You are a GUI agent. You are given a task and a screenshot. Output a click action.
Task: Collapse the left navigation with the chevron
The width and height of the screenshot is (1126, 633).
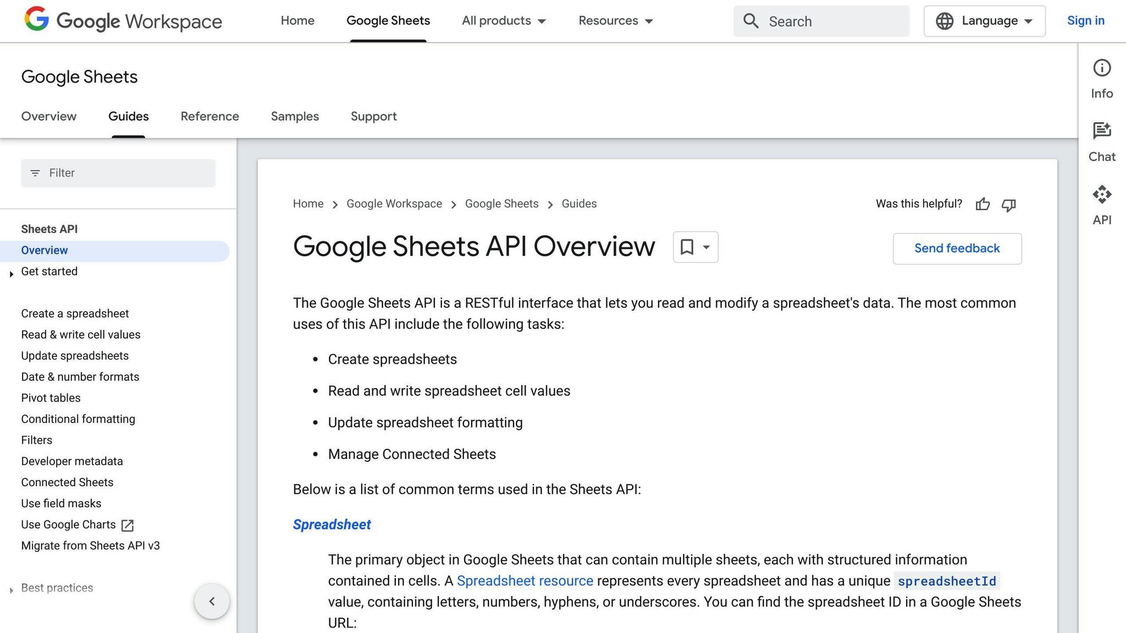(x=212, y=601)
